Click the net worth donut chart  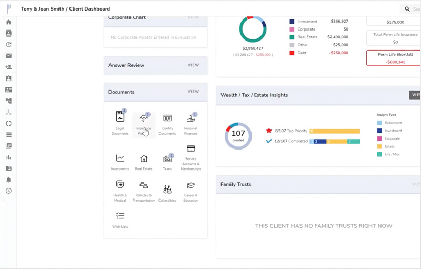coord(253,29)
